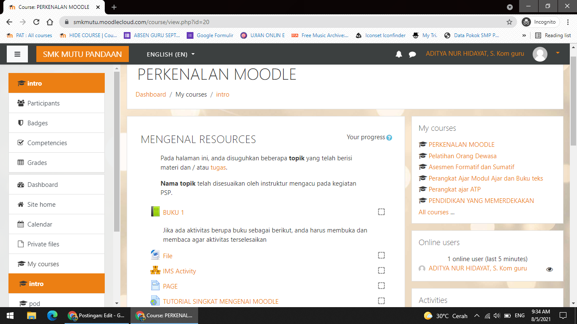Screen dimensions: 577x324
Task: Click the user profile avatar picture
Action: tap(540, 54)
